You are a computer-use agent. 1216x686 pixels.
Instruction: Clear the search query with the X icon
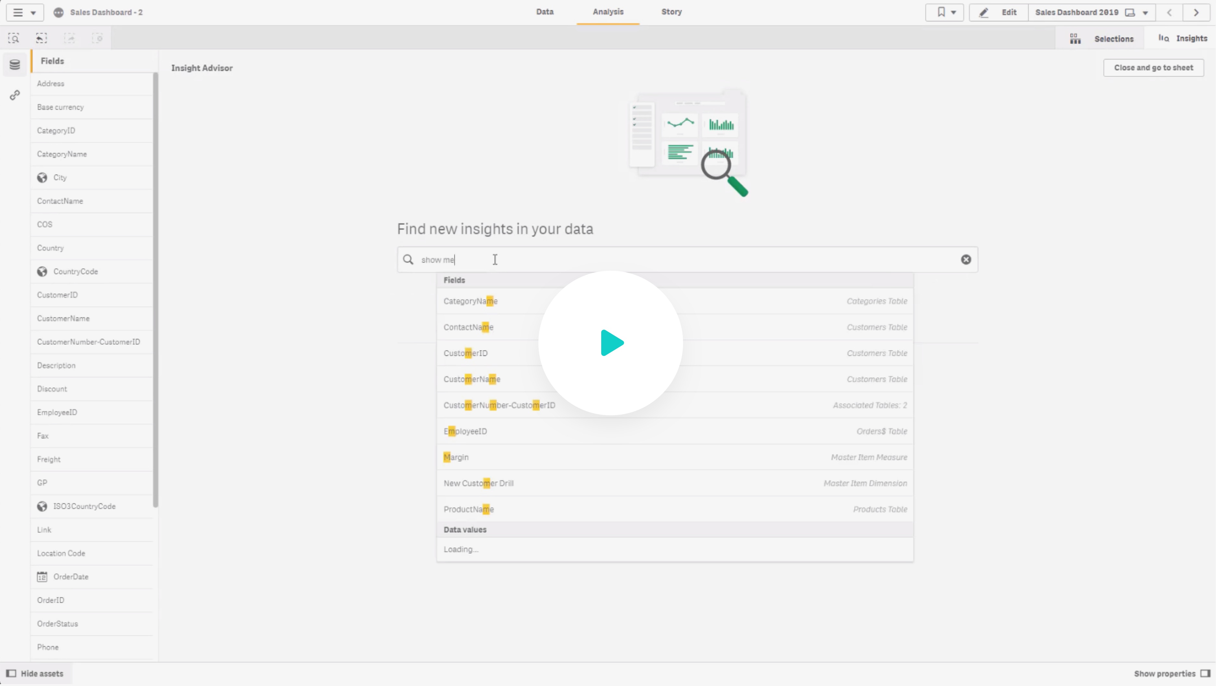point(966,260)
